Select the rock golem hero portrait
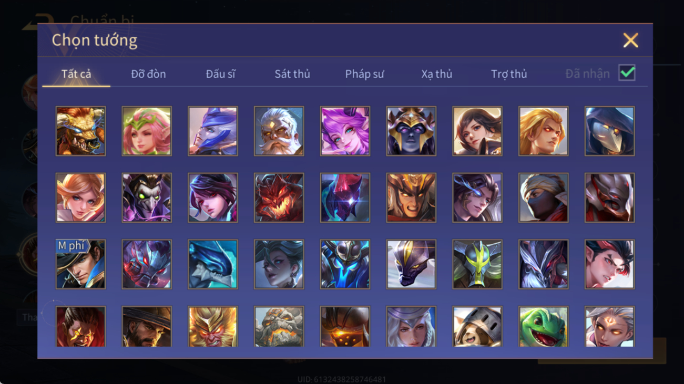Viewport: 684px width, 384px height. [279, 326]
